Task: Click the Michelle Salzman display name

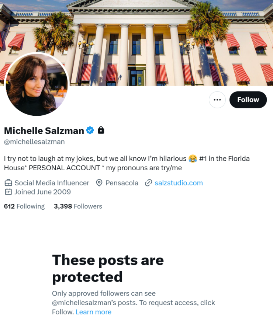Action: pyautogui.click(x=44, y=130)
